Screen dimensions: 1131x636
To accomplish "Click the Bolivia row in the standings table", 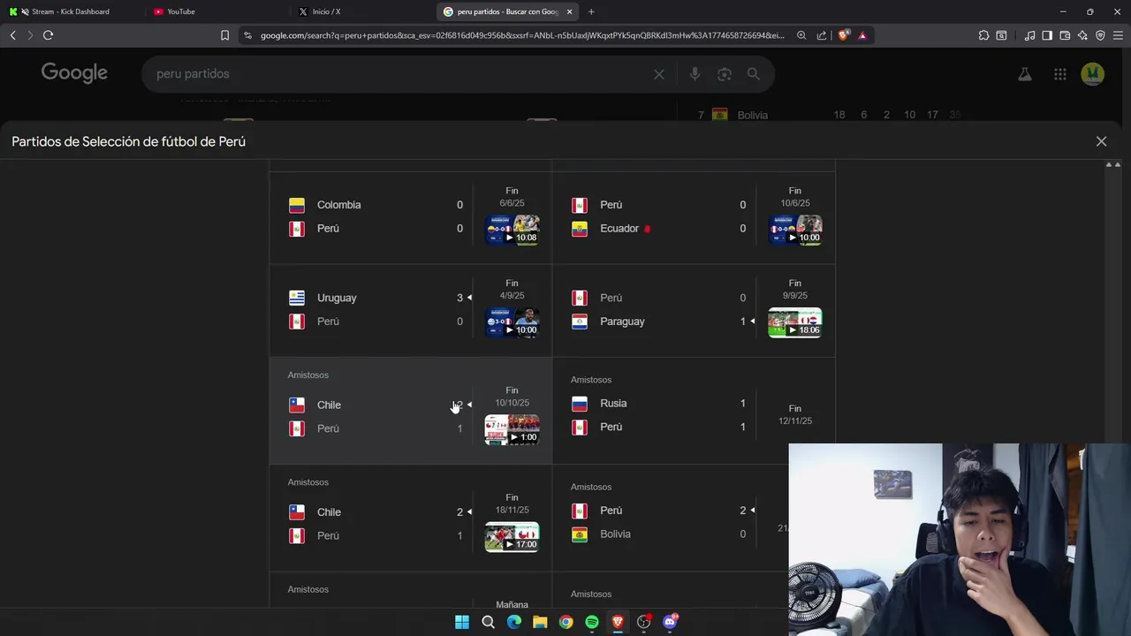I will tap(831, 115).
